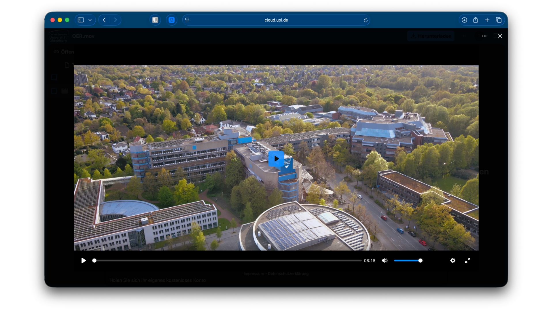Open the Impressum link
The width and height of the screenshot is (553, 311).
(253, 274)
